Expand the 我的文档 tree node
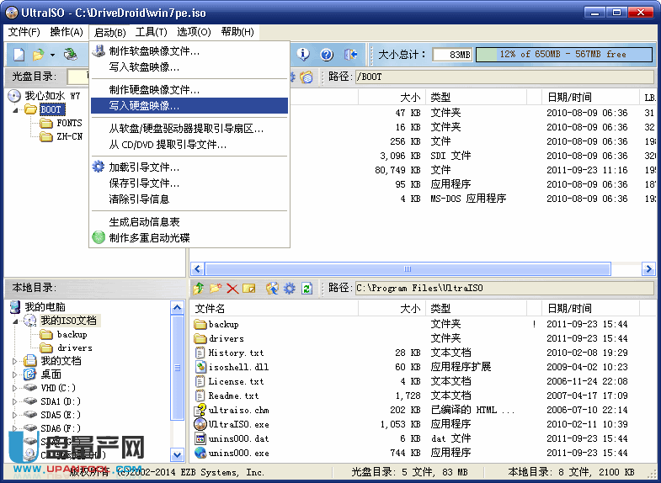The image size is (661, 483). coord(15,361)
